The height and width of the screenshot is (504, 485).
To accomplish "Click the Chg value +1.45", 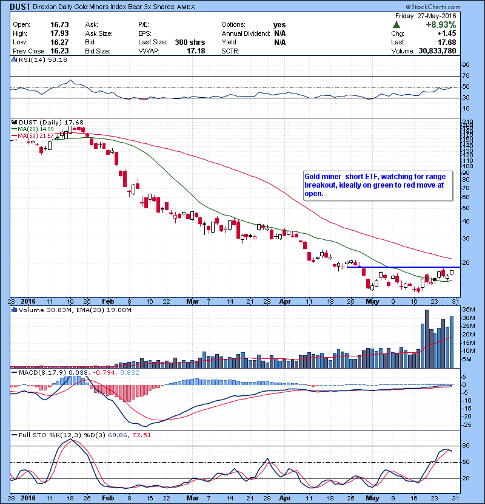I will (446, 33).
